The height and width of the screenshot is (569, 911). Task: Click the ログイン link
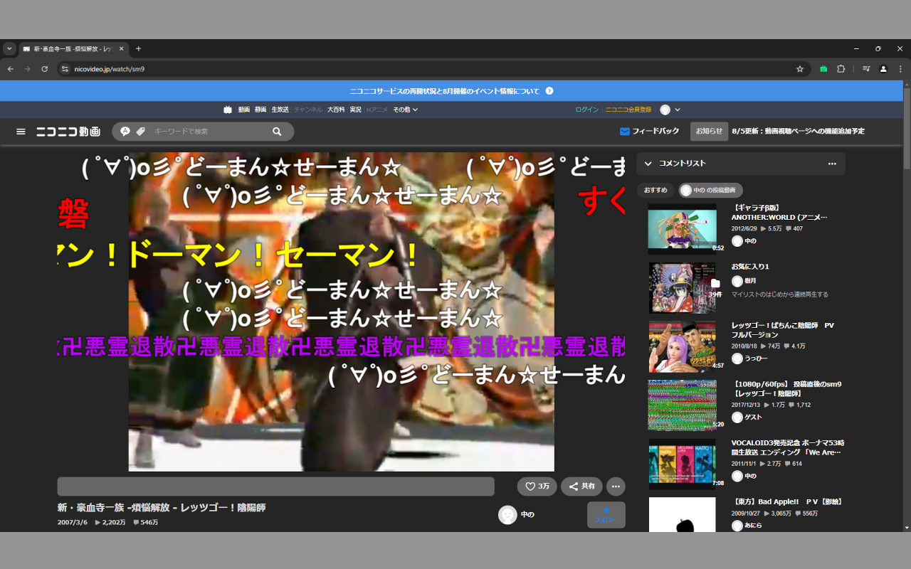point(586,110)
